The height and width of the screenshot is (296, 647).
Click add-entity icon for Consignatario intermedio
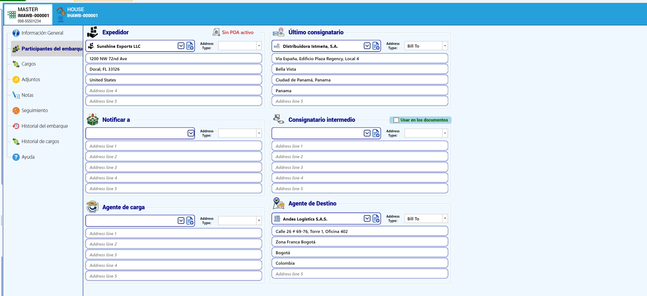coord(376,133)
